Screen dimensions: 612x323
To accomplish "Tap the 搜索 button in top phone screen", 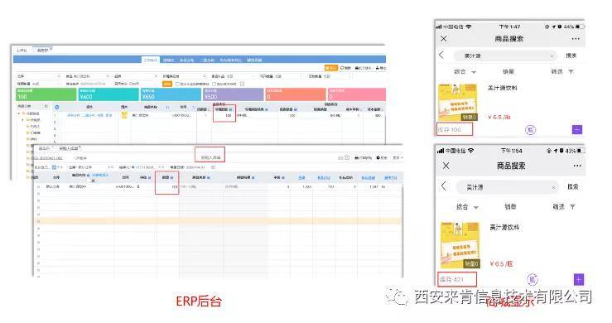I will (571, 55).
